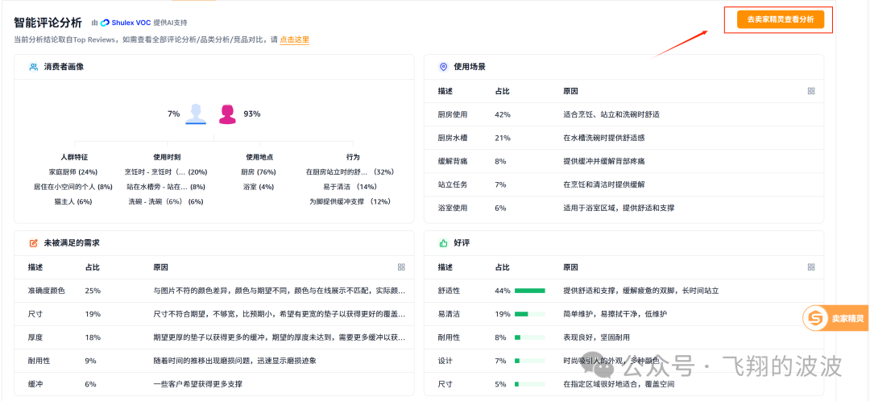Click the 93% female percentage label
Viewport: 870px width, 401px height.
(252, 114)
